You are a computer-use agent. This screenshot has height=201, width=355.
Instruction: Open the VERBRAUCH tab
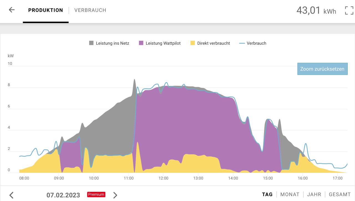coord(90,10)
